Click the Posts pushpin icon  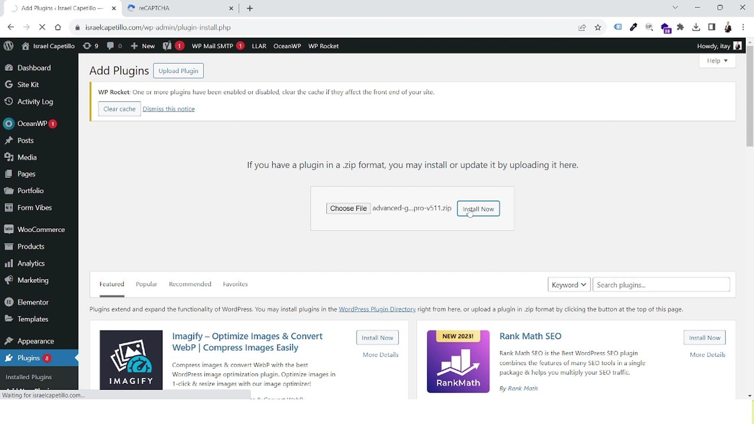tap(9, 141)
